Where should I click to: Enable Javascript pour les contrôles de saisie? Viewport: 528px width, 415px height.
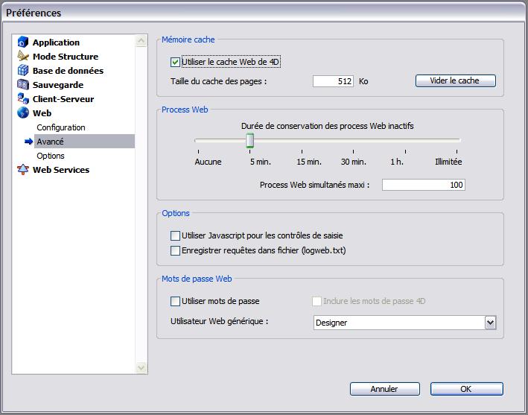point(176,236)
